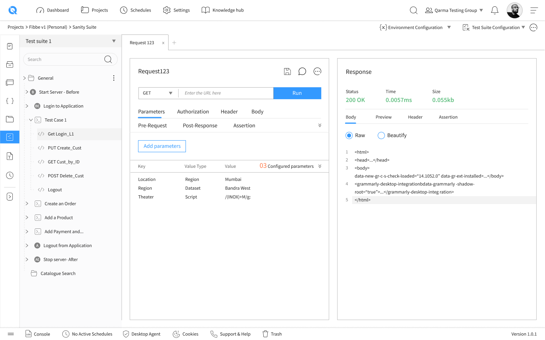Open Console in status bar
The width and height of the screenshot is (545, 340).
tap(38, 334)
